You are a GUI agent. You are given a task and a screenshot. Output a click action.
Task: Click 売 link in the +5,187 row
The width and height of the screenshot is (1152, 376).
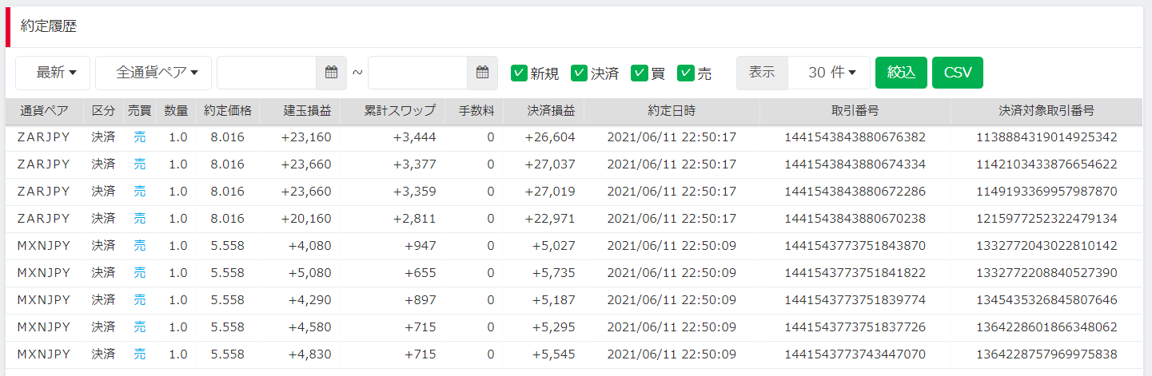point(140,300)
